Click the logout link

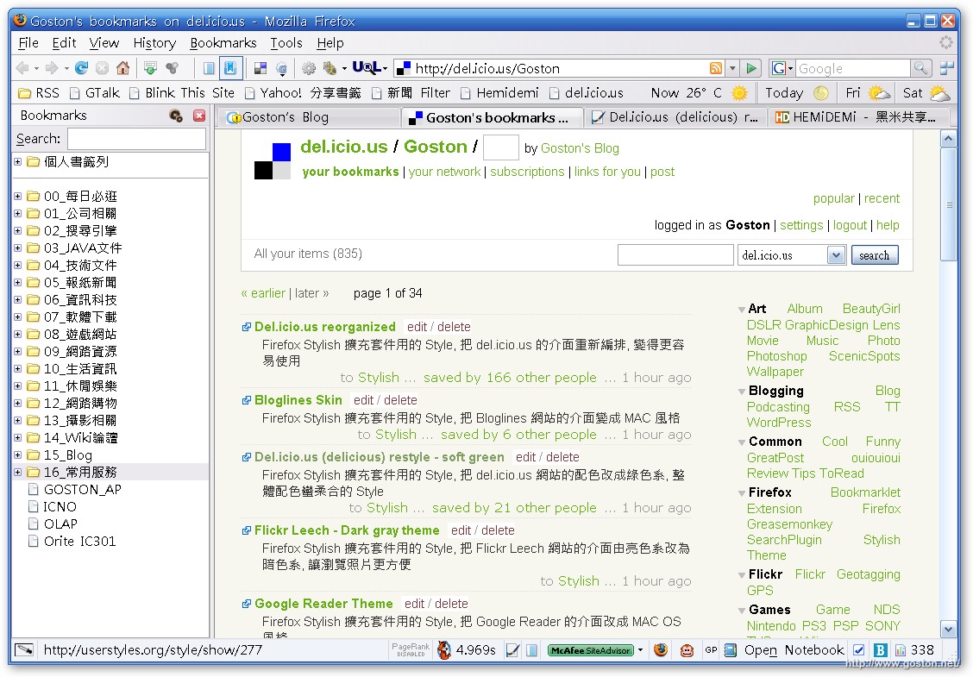850,224
